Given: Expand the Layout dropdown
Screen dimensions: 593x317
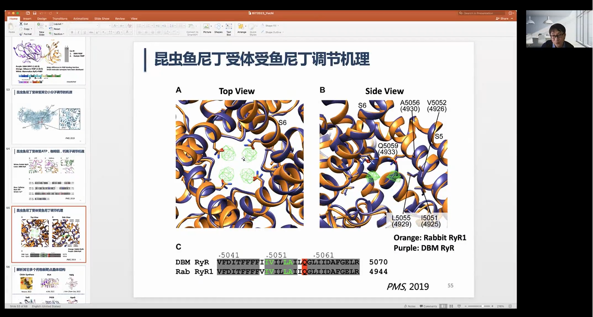Looking at the screenshot, I should (58, 24).
